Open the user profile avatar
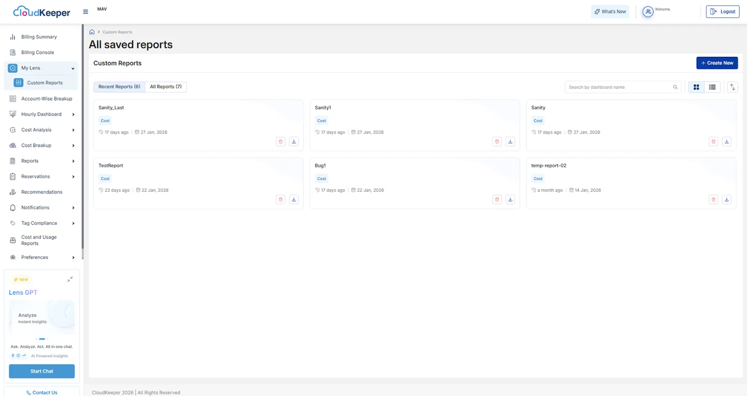Image resolution: width=747 pixels, height=396 pixels. (x=648, y=12)
